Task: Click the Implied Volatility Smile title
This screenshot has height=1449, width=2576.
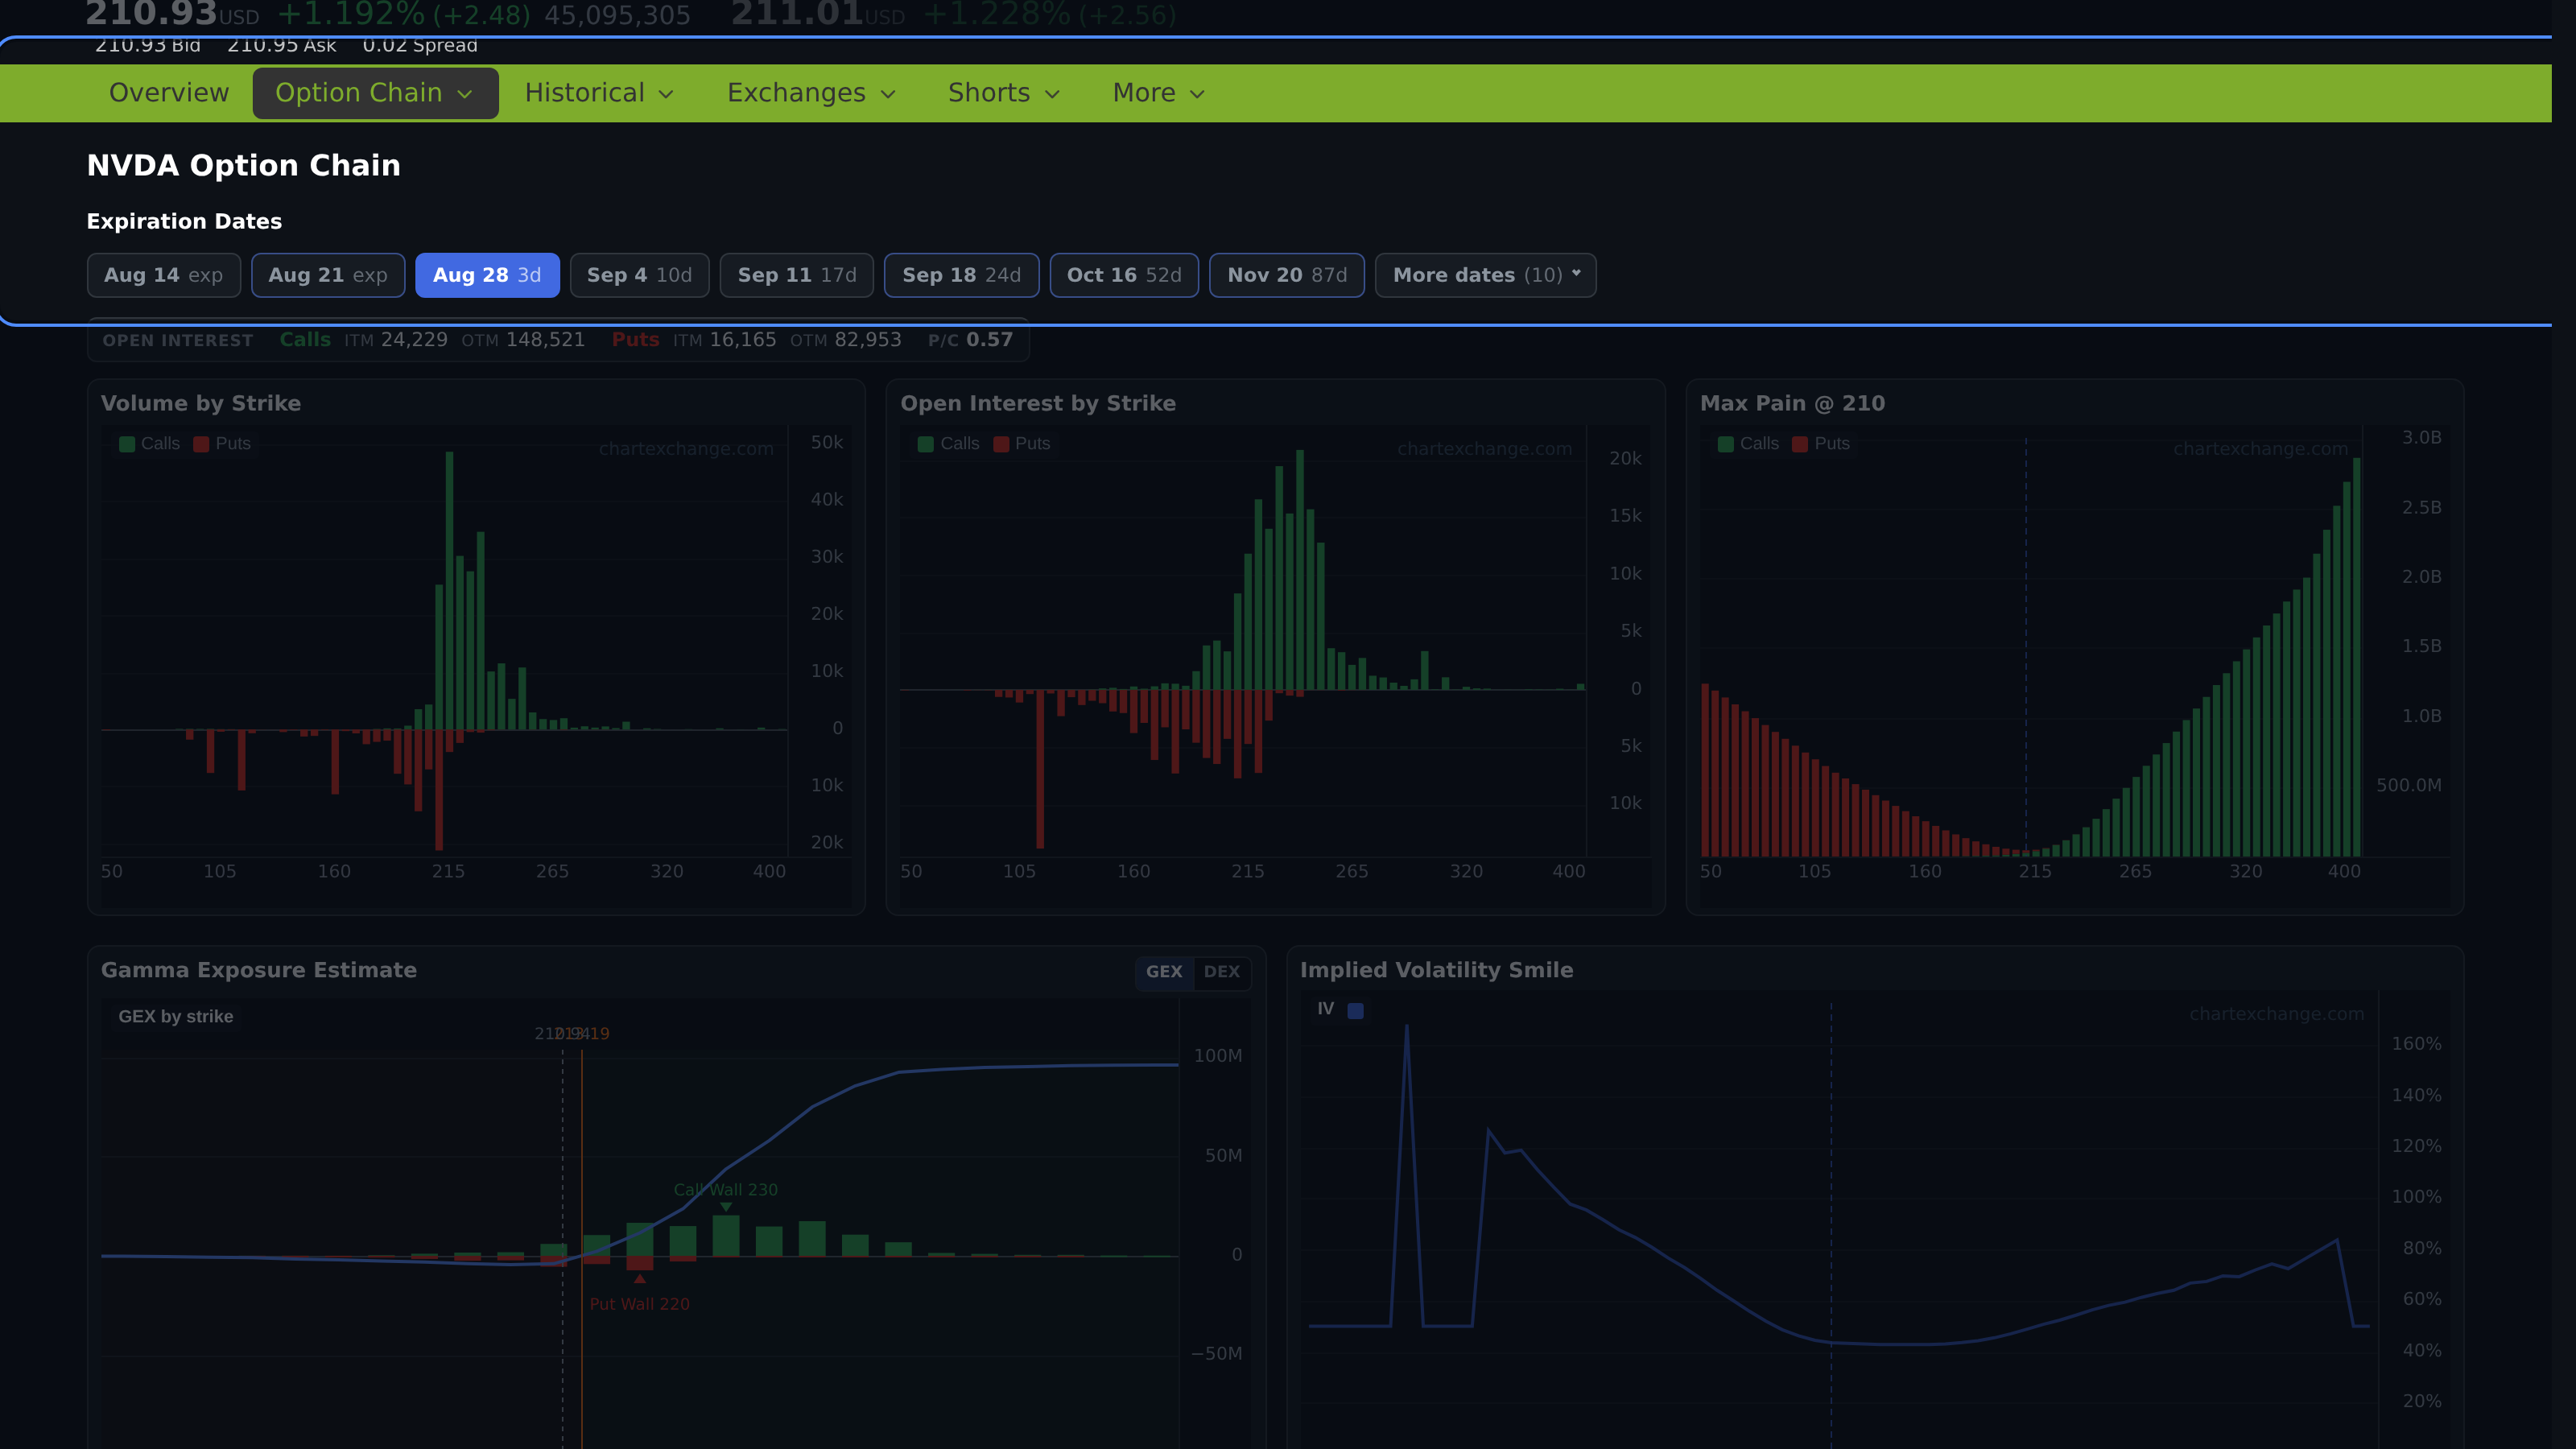Action: coord(1436,971)
